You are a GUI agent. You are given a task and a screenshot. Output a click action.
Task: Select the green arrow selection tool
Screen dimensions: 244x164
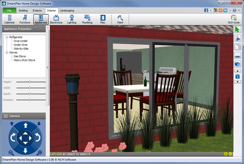point(238,30)
